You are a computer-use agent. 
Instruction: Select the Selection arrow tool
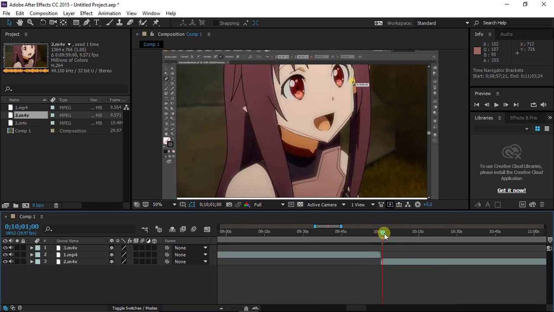(10, 23)
